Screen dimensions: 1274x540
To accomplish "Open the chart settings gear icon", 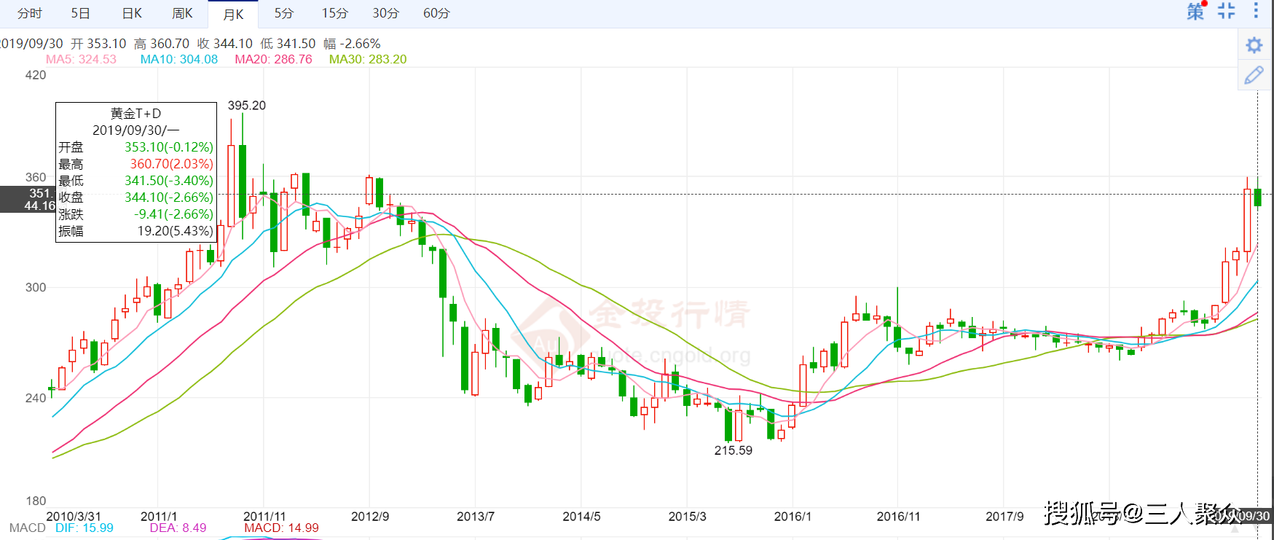I will click(x=1254, y=45).
